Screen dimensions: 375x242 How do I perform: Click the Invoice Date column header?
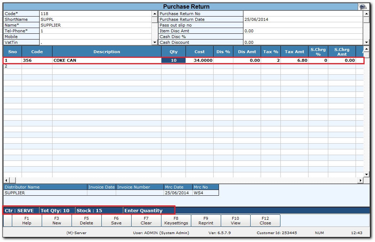point(101,187)
